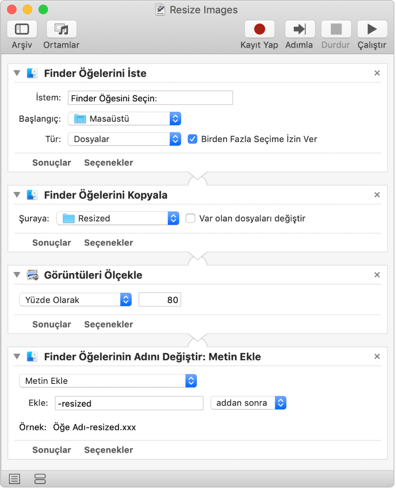Open Sonuçlar tab in Görüntüleri Ölçekle
This screenshot has width=396, height=489.
51,324
